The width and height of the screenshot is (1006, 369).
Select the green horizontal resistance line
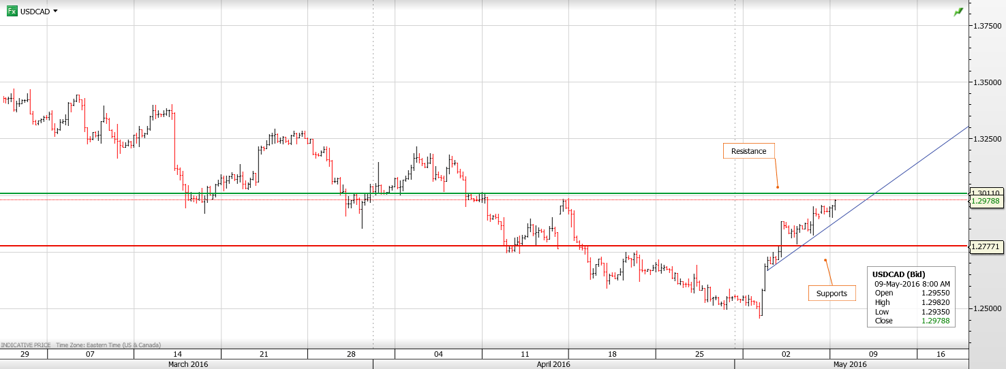coord(613,193)
